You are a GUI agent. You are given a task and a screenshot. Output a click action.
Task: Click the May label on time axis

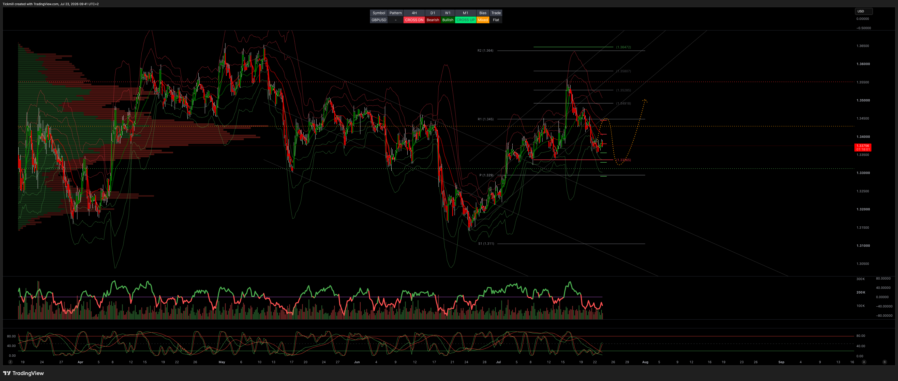tap(222, 362)
